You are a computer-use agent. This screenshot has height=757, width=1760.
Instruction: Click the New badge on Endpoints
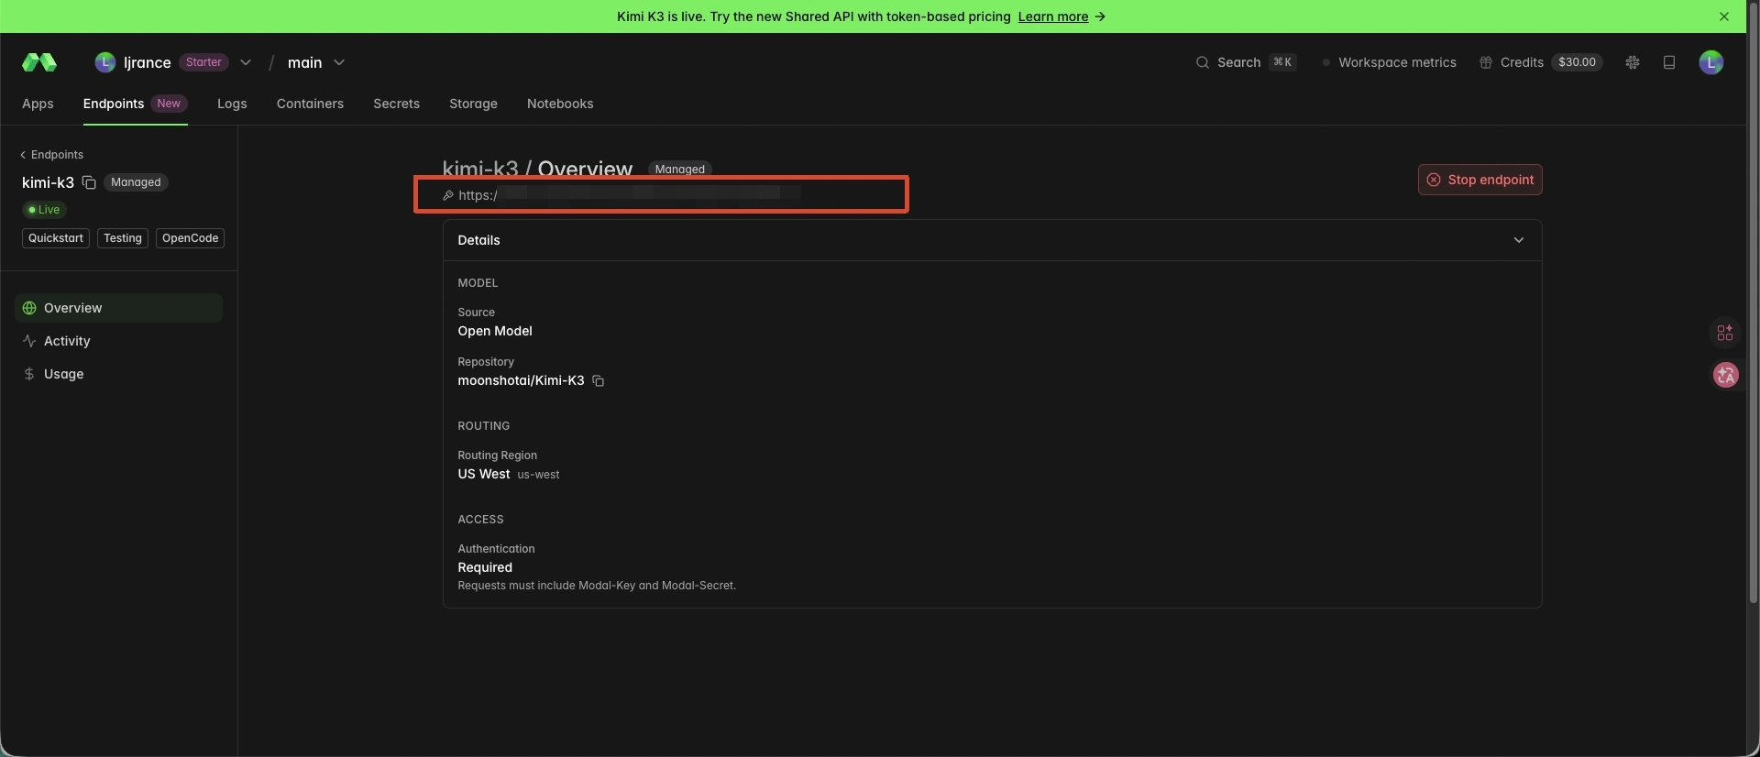pos(169,104)
